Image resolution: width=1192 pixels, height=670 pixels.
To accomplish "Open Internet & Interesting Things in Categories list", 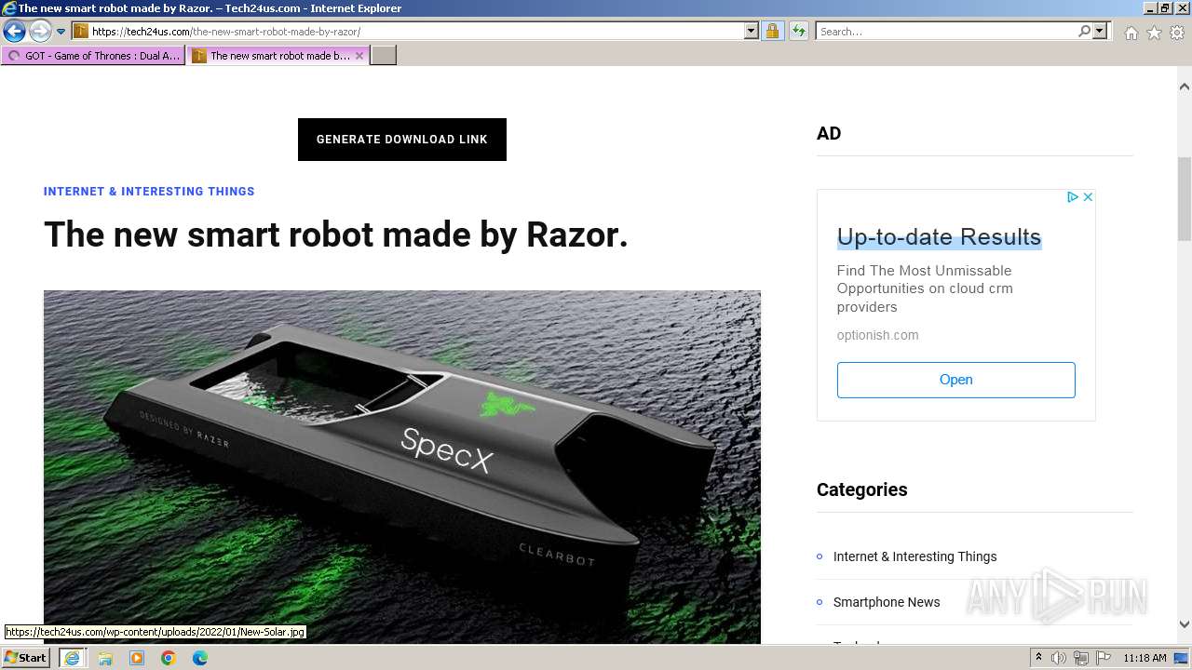I will [914, 556].
